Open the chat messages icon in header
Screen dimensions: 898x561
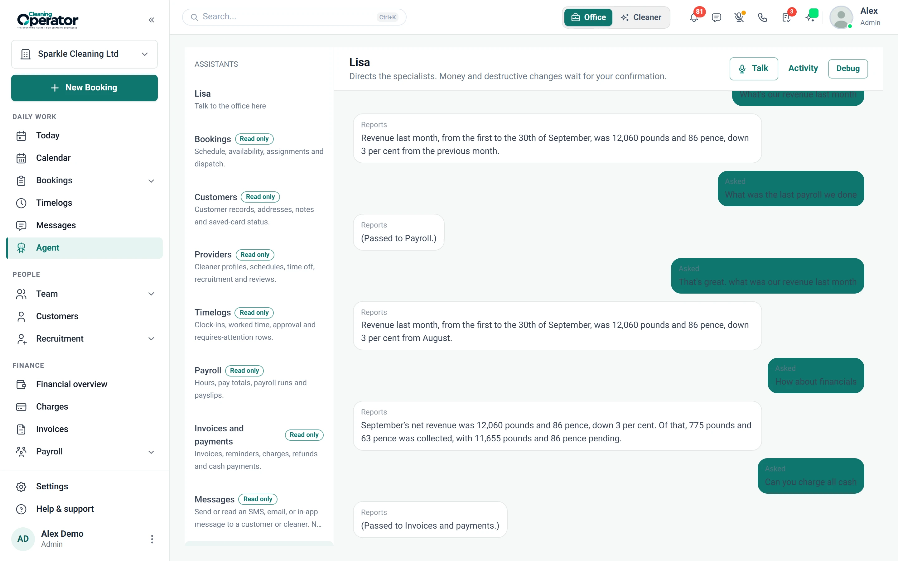click(x=716, y=17)
